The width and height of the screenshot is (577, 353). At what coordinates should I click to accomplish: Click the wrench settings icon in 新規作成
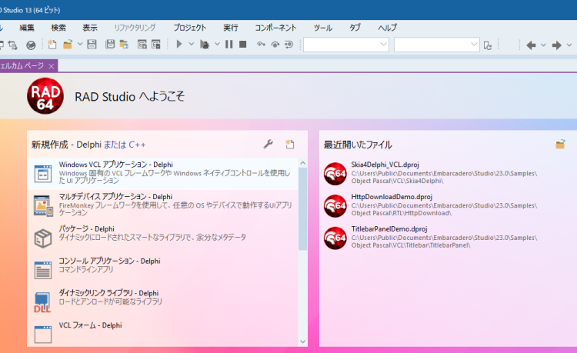pos(268,144)
